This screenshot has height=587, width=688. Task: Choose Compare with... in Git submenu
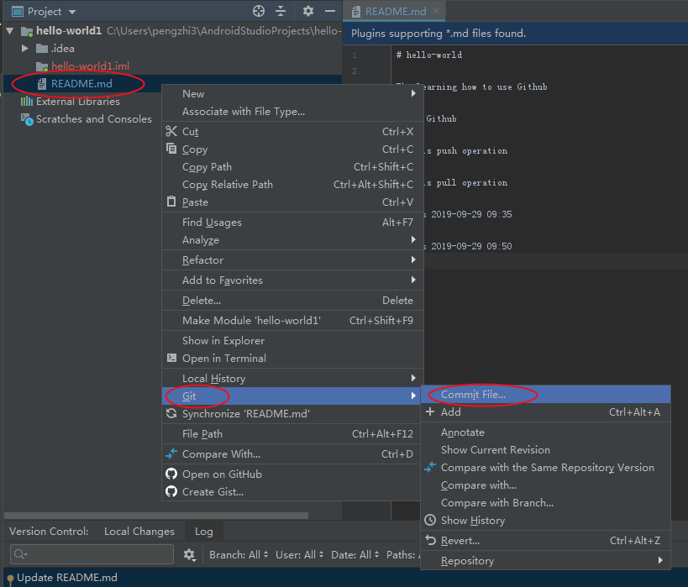click(545, 485)
